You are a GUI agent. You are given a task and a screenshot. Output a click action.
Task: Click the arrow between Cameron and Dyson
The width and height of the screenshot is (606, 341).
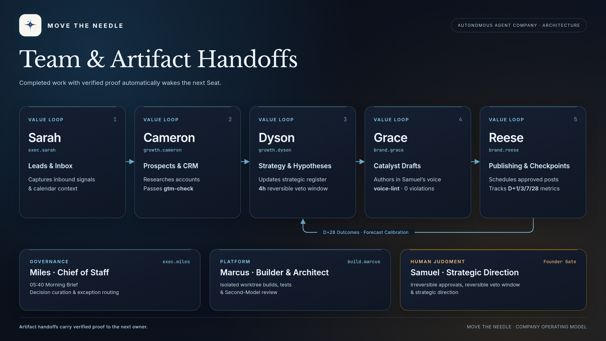[x=245, y=162]
